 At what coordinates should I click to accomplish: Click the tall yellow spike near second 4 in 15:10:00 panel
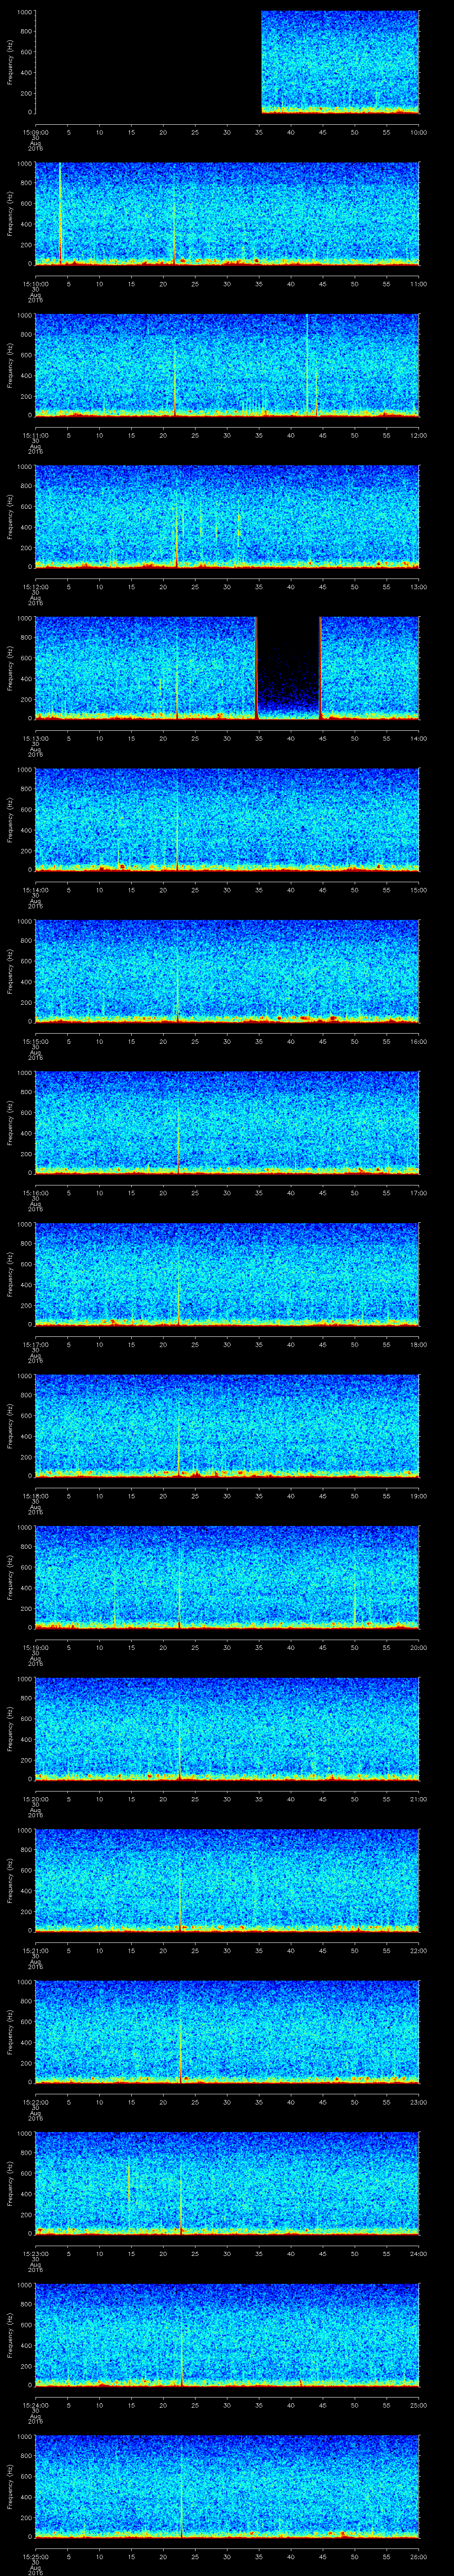coord(60,213)
